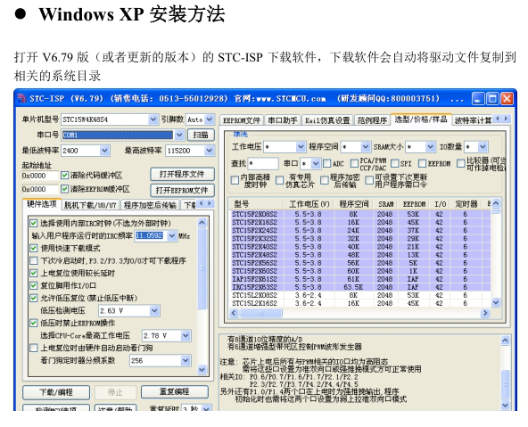Viewport: 528px width, 427px height.
Task: Check the 程序加密后传输 filter checkbox
Action: click(x=325, y=180)
